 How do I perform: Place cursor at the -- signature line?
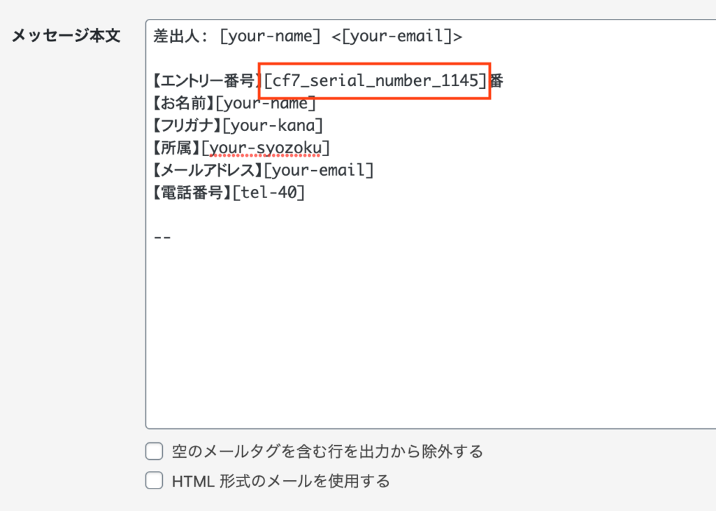click(162, 237)
